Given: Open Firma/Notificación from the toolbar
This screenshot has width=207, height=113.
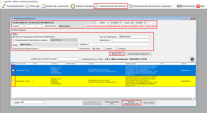Looking at the screenshot, I should [x=13, y=6].
